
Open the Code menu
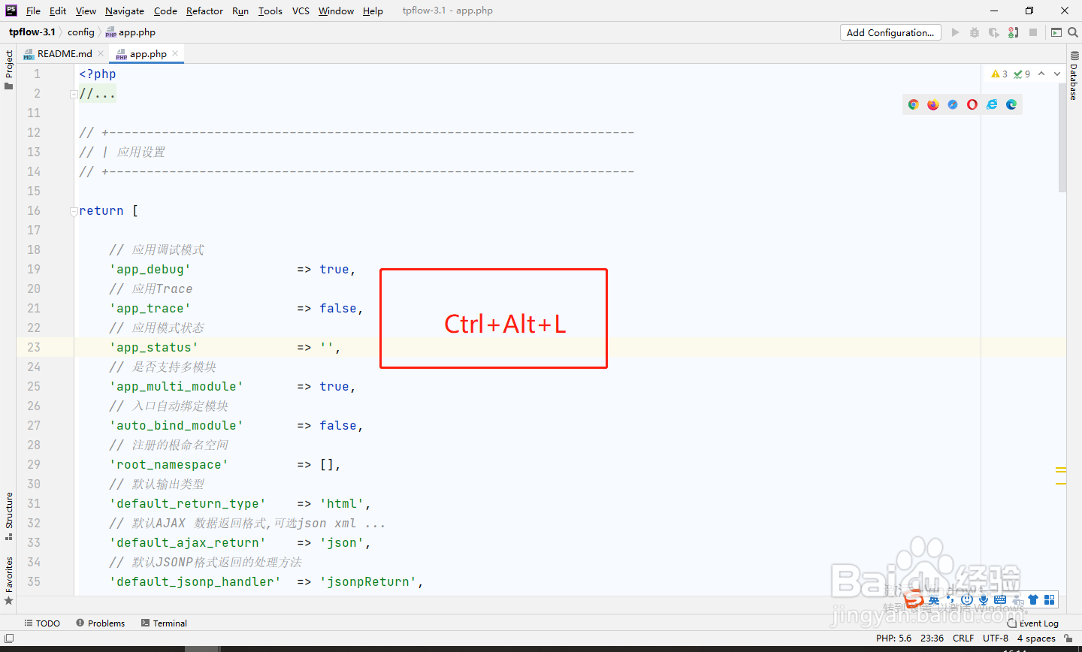click(x=165, y=11)
